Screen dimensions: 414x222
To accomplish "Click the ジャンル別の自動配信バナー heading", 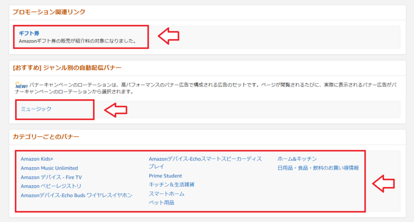I will (67, 68).
